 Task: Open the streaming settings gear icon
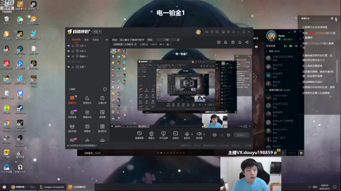(x=228, y=135)
